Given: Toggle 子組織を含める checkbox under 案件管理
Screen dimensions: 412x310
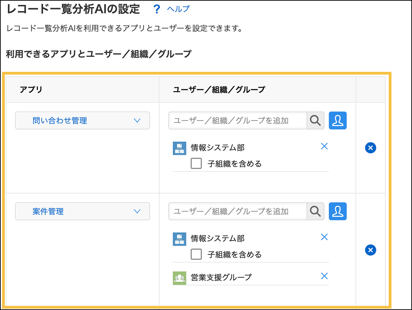Looking at the screenshot, I should (x=196, y=255).
